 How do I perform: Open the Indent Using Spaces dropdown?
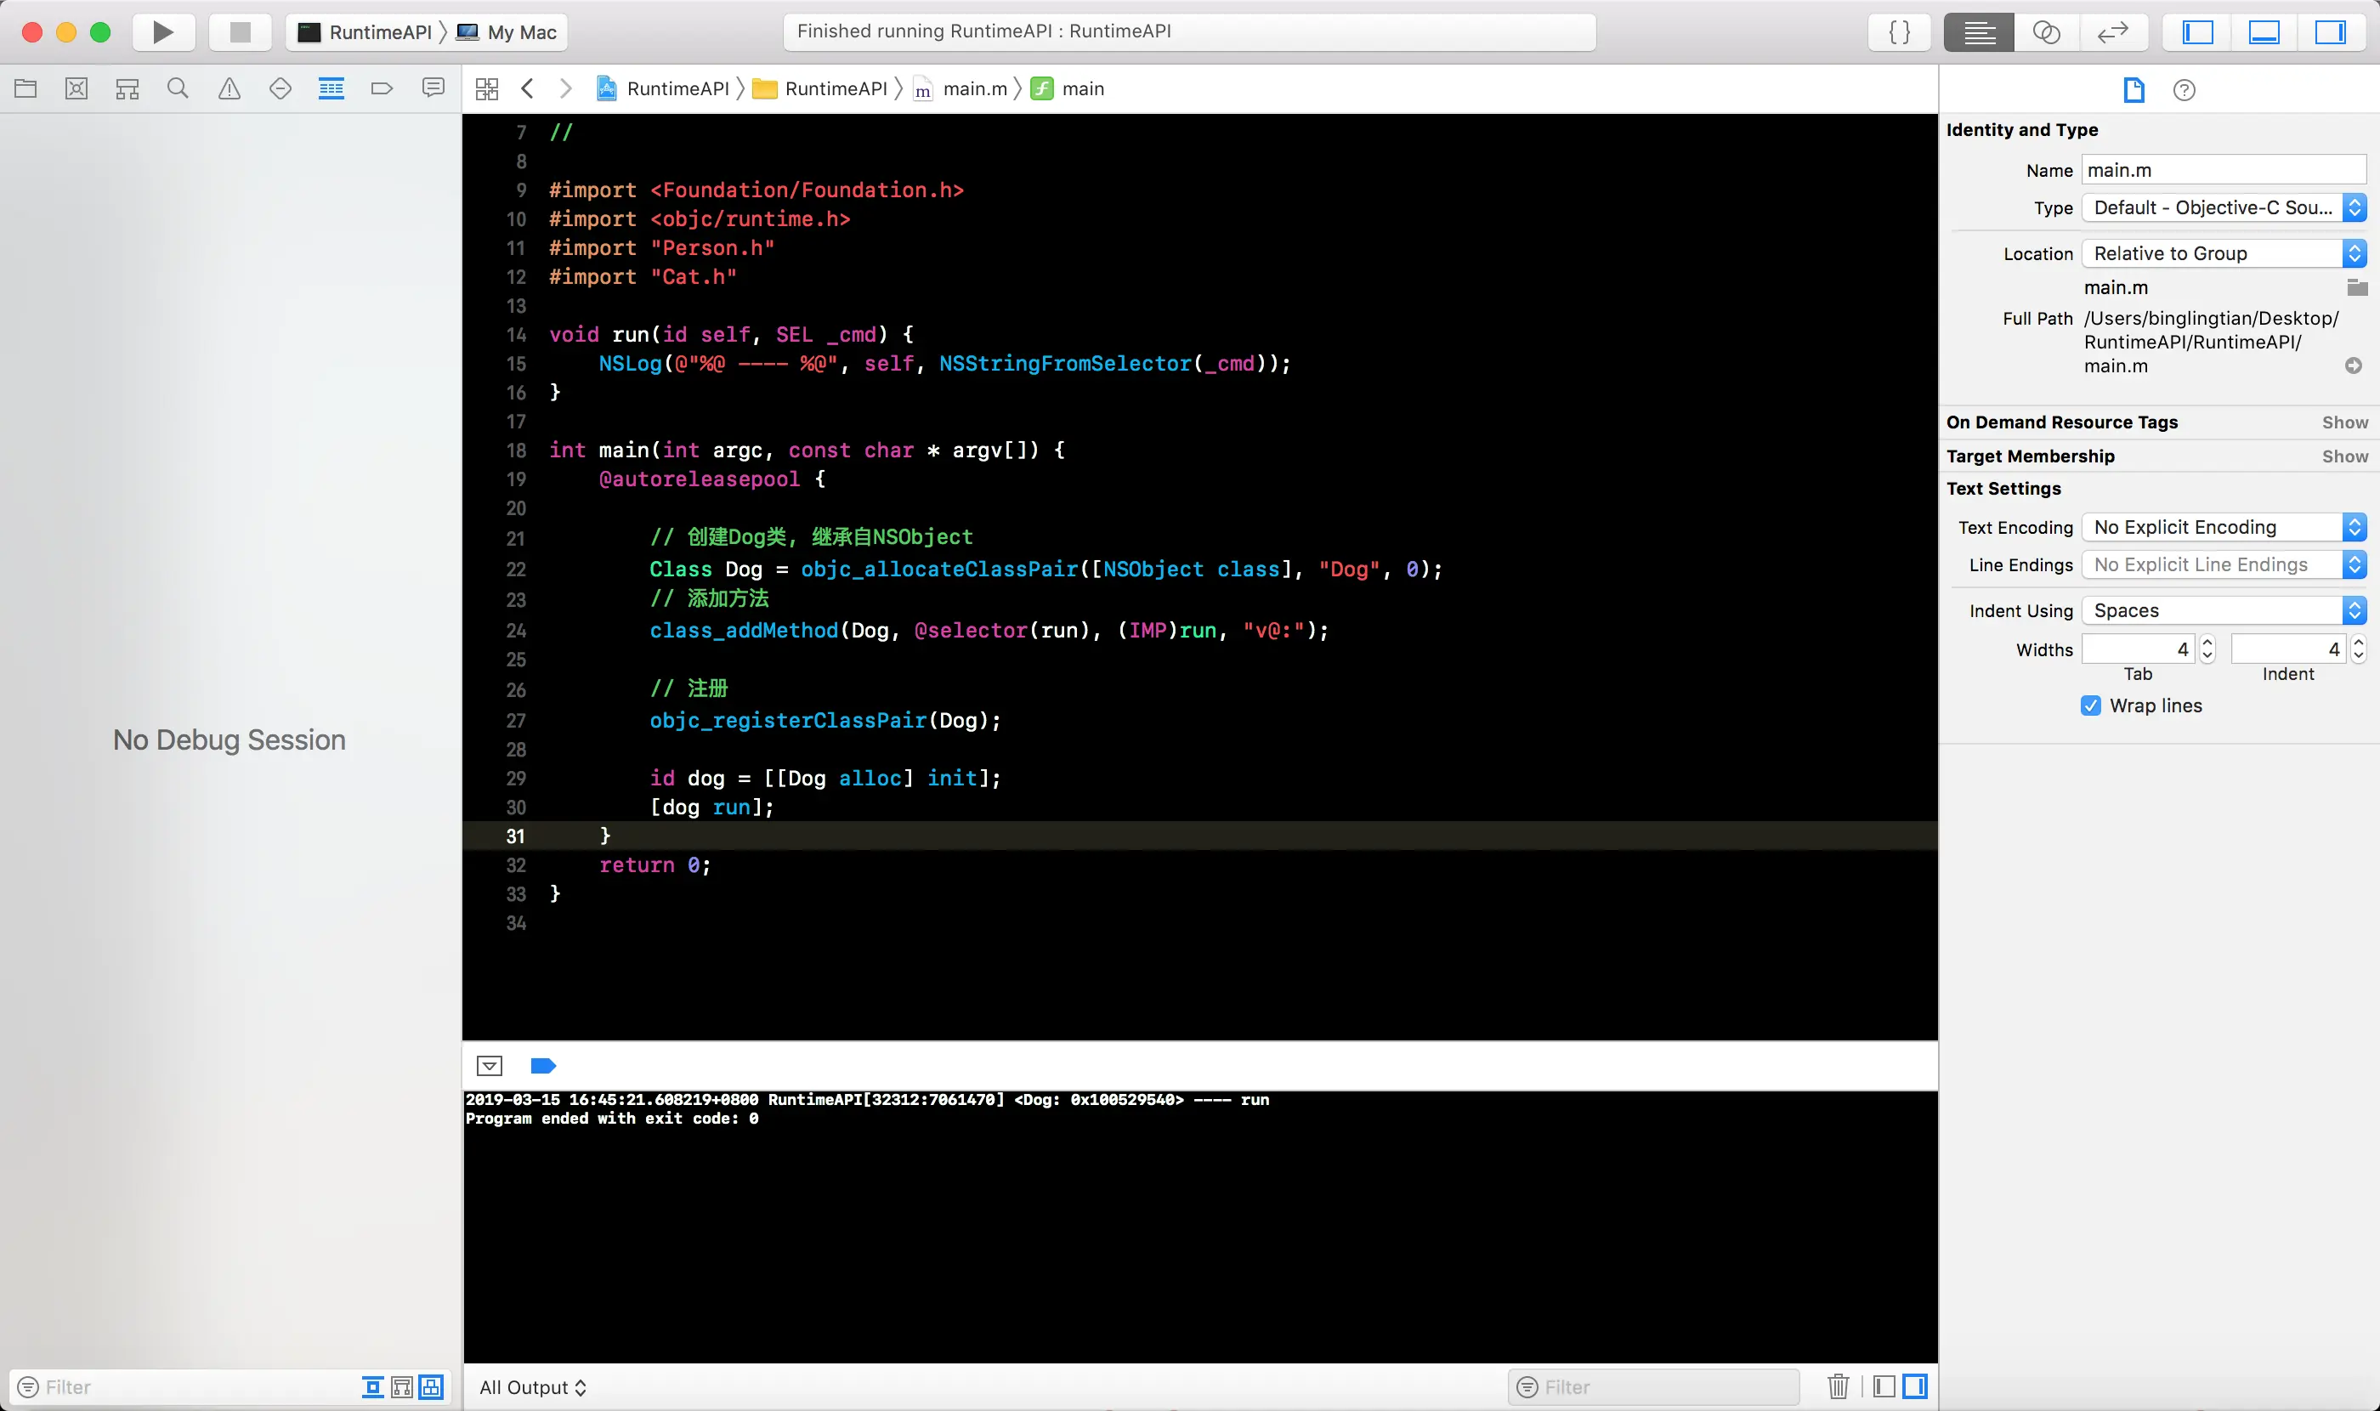pyautogui.click(x=2223, y=610)
